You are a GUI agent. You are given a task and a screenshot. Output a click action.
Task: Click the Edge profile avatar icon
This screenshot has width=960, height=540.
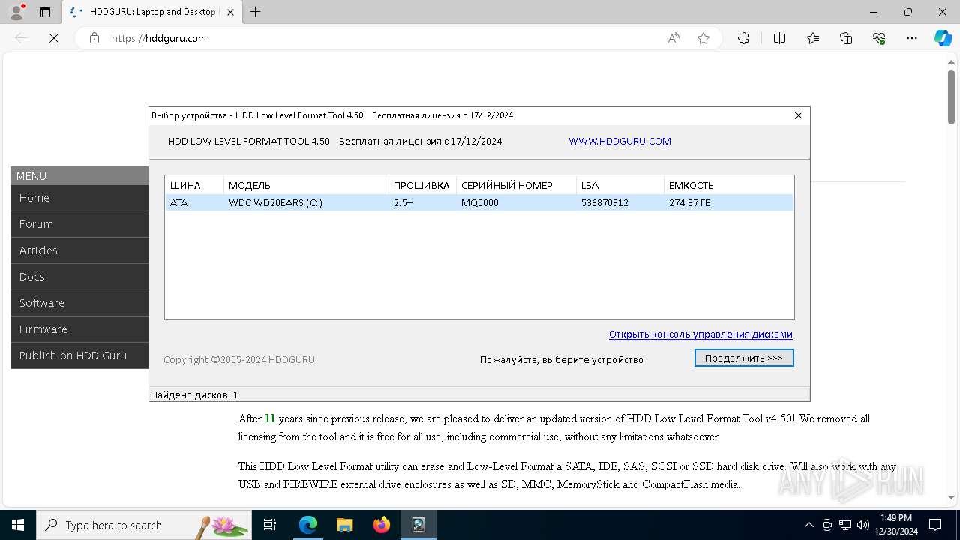(16, 12)
